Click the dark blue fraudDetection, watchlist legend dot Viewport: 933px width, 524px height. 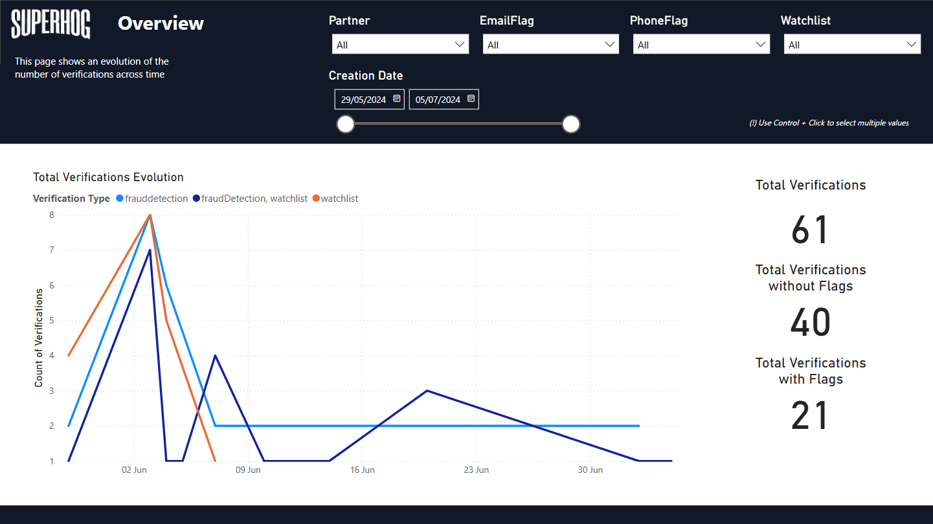(196, 199)
